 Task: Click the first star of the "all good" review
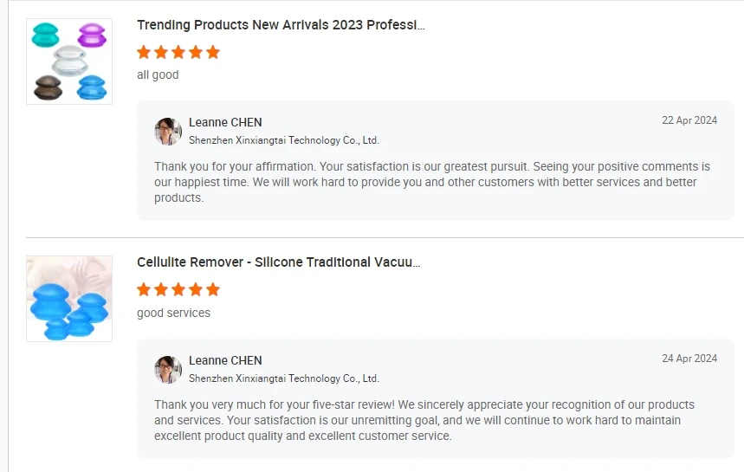click(x=144, y=52)
